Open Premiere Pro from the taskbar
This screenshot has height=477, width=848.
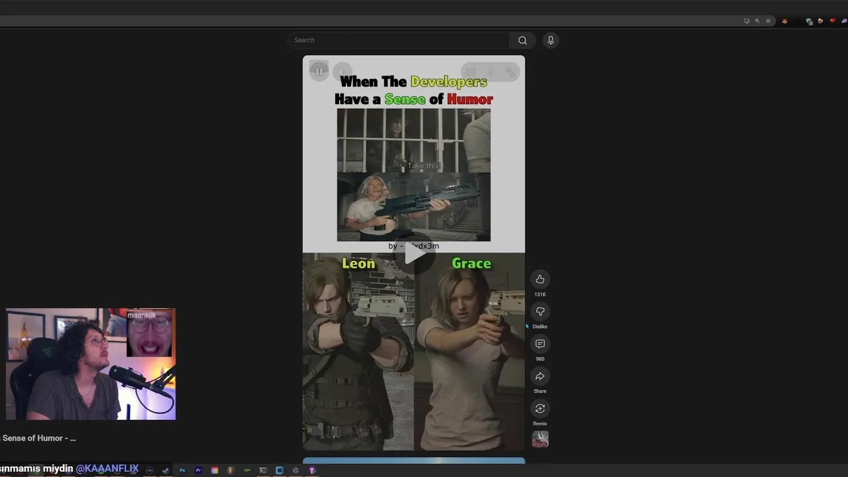point(198,470)
